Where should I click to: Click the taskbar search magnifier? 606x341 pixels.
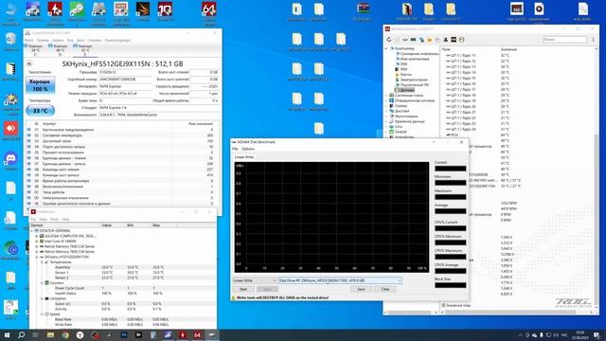point(21,334)
